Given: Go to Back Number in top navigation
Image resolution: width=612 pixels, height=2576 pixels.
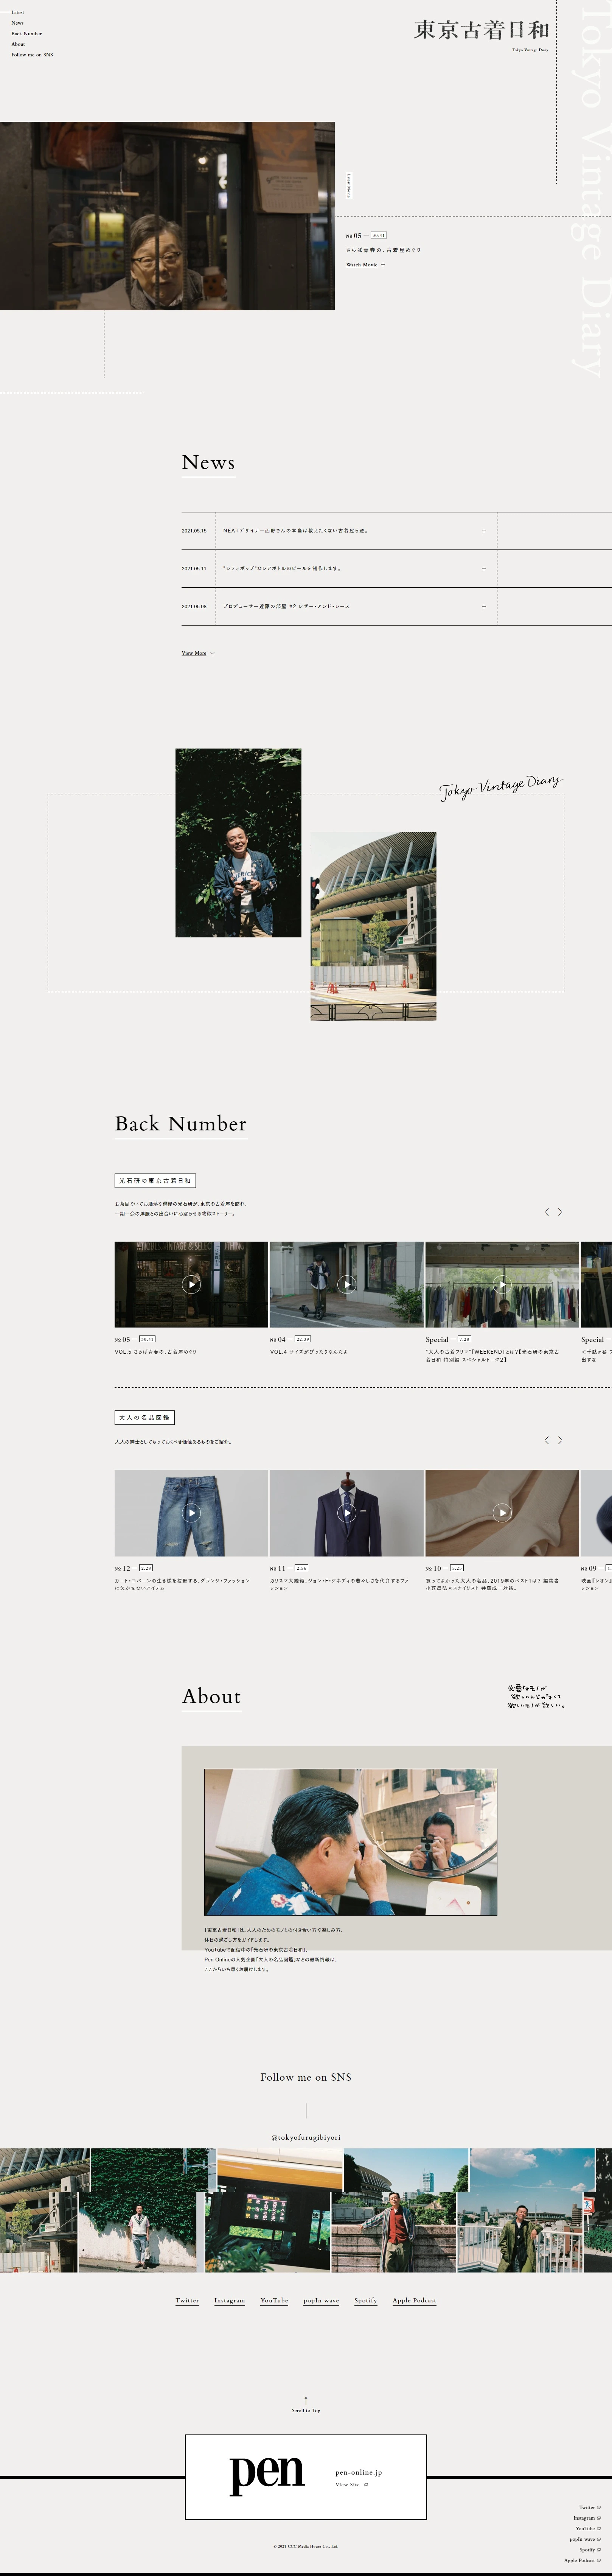Looking at the screenshot, I should [27, 33].
